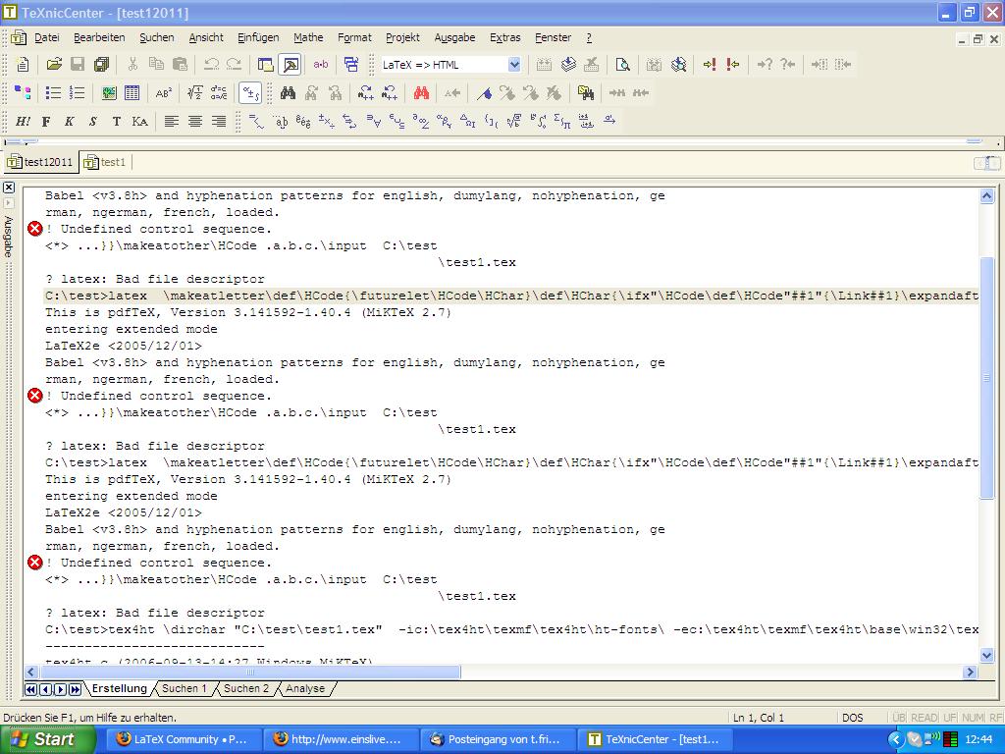Click the Windows Start button
This screenshot has width=1005, height=754.
(48, 739)
